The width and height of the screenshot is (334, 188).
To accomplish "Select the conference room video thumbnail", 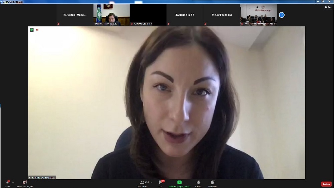I will [x=258, y=15].
